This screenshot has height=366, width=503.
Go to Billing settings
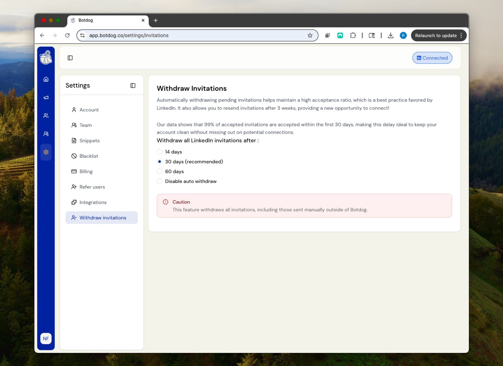pyautogui.click(x=86, y=171)
